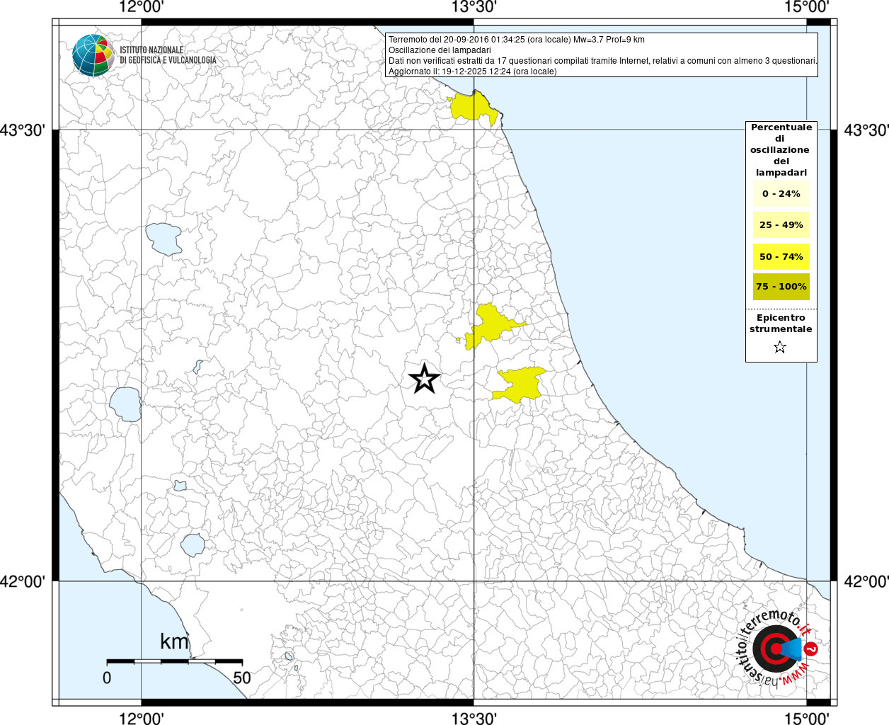This screenshot has height=725, width=889.
Task: Click the left 43°30' latitude label
Action: point(23,130)
